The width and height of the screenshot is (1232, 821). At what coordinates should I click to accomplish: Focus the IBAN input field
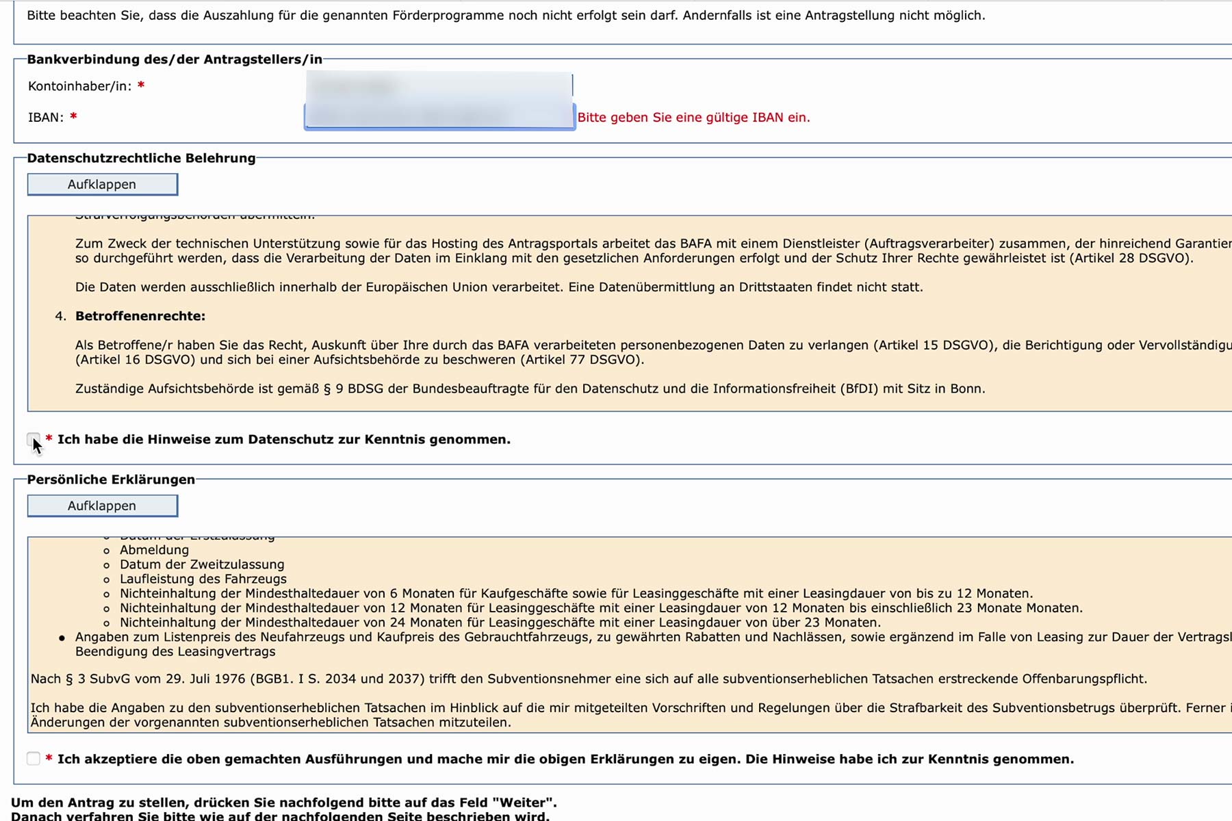438,117
